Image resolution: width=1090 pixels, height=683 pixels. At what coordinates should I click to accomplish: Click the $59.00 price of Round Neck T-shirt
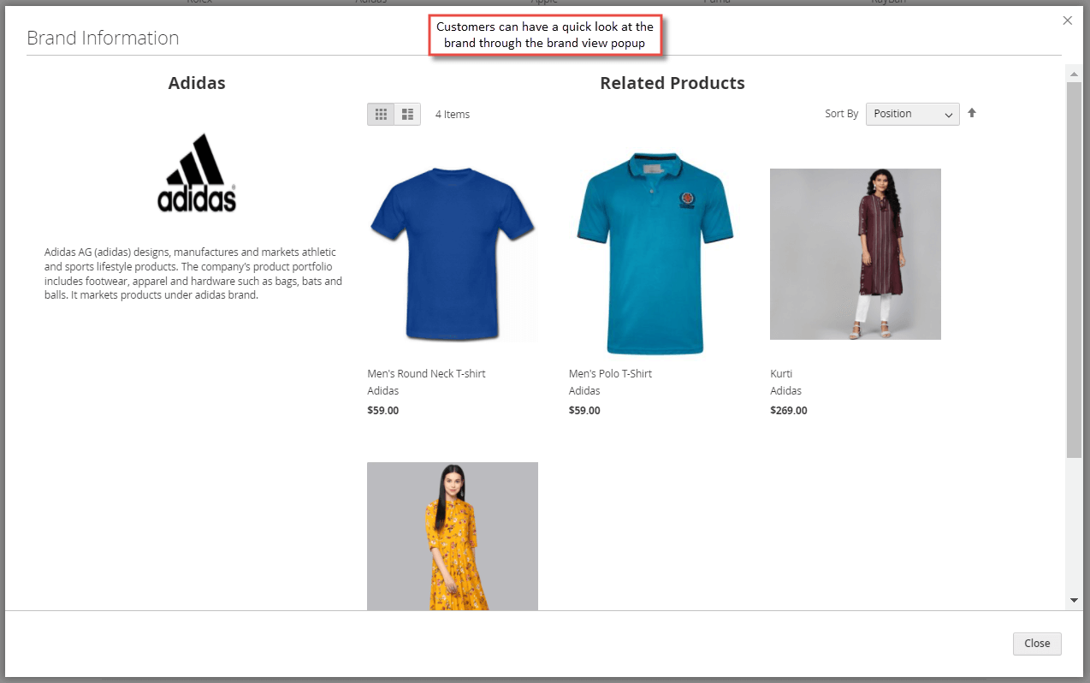383,410
